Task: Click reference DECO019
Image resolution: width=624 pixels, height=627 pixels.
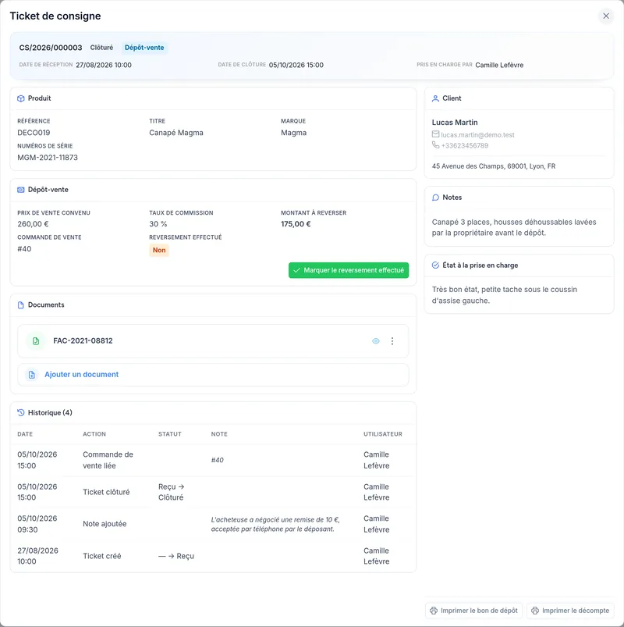Action: click(34, 133)
